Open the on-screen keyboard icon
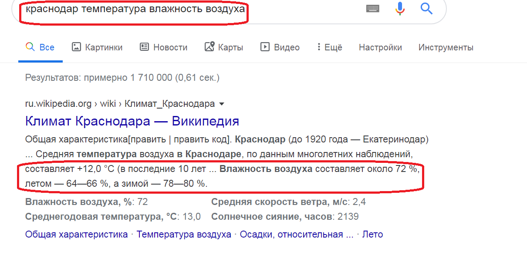The height and width of the screenshot is (261, 527). click(x=373, y=8)
